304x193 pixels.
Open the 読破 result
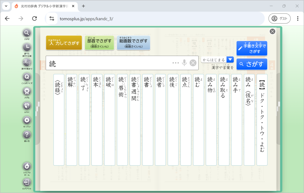tap(110, 120)
